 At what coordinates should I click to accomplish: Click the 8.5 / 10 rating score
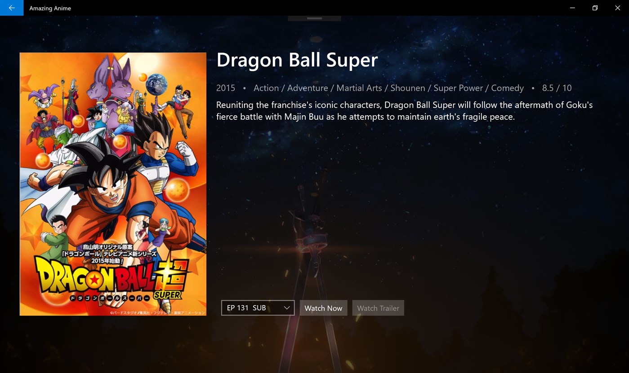tap(557, 88)
